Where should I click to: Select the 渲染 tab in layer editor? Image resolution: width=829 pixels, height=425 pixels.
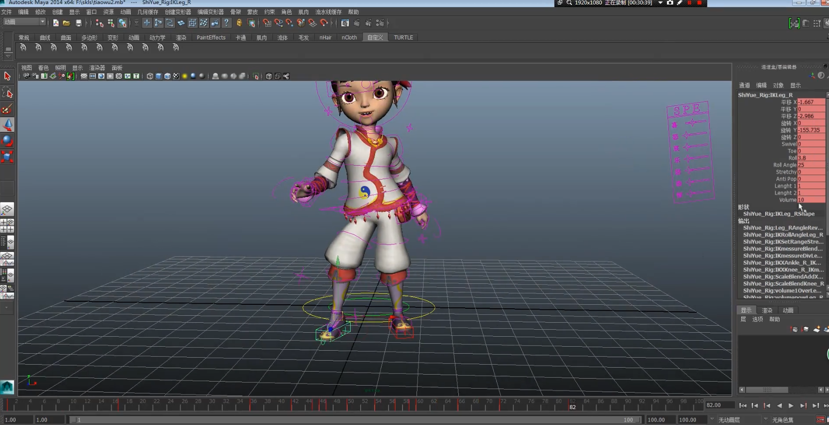pos(767,310)
